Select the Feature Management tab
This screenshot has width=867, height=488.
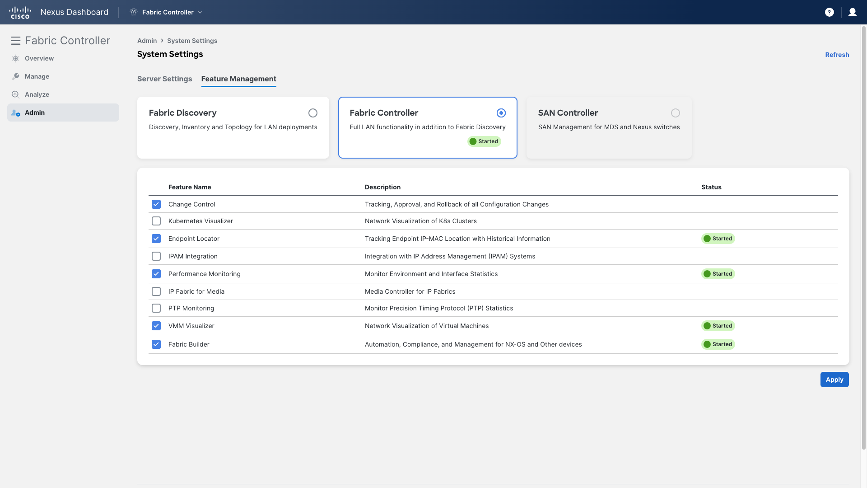click(238, 79)
